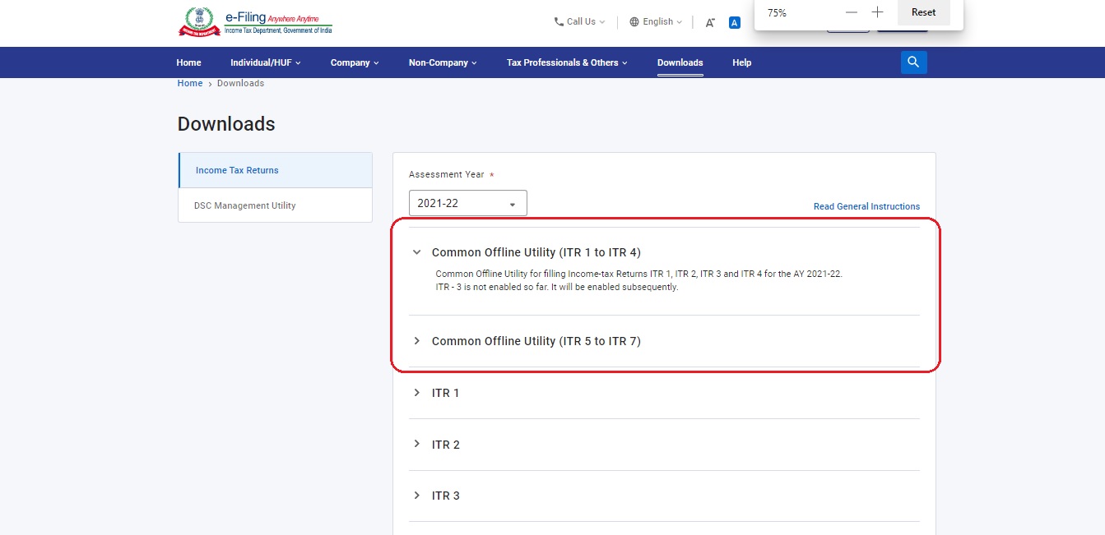Collapse the Common Offline Utility ITR 1 to 4 section
1105x535 pixels.
(x=417, y=252)
